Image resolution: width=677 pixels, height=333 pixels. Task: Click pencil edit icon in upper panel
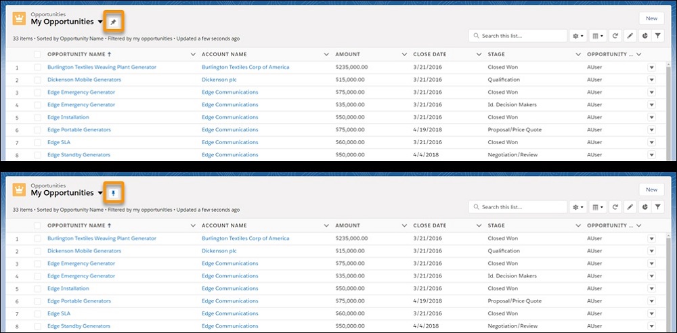630,36
